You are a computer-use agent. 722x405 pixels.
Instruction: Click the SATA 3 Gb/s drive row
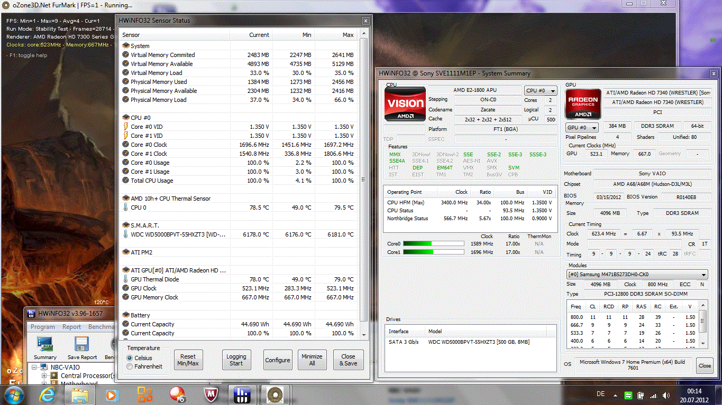470,342
